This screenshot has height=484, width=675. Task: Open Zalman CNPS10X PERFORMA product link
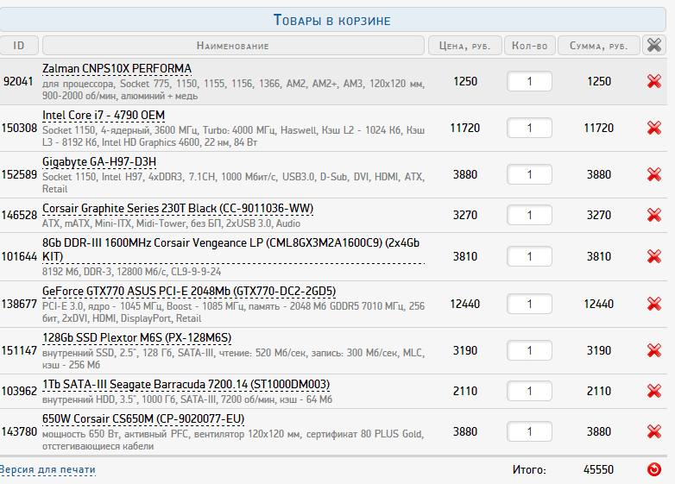(117, 69)
